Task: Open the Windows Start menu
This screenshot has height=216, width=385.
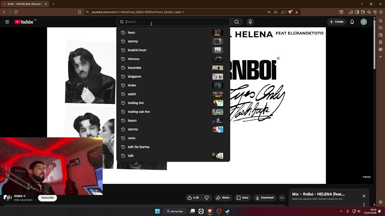Action: coord(157,211)
